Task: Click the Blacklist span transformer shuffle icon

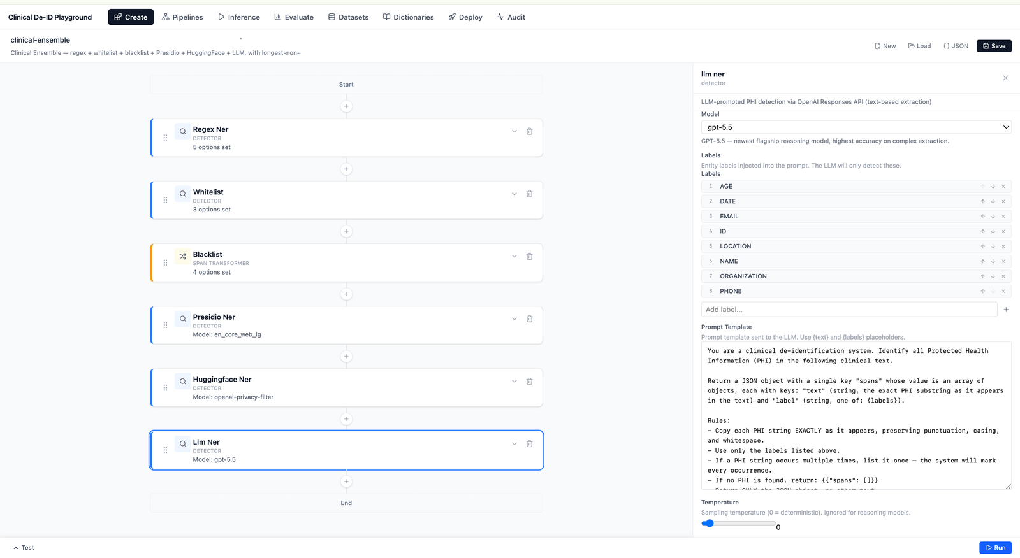Action: point(183,256)
